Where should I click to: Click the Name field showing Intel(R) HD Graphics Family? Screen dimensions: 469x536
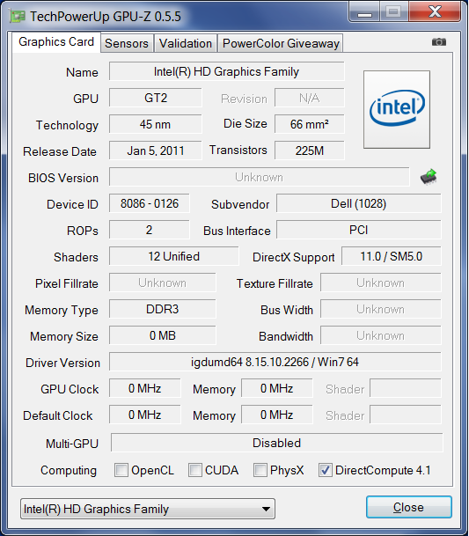(227, 71)
